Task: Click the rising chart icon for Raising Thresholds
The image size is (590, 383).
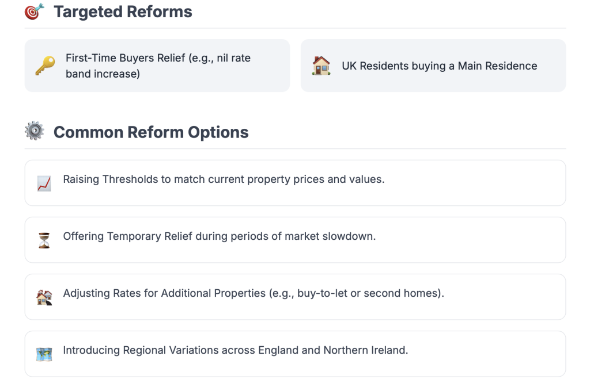Action: tap(44, 183)
